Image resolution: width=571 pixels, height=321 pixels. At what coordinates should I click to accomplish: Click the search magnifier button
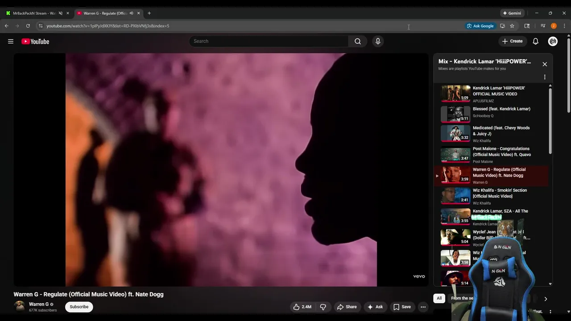pyautogui.click(x=358, y=41)
